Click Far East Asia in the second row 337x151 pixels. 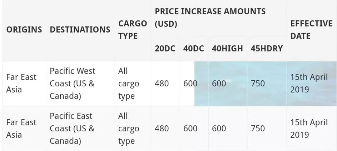(x=21, y=129)
